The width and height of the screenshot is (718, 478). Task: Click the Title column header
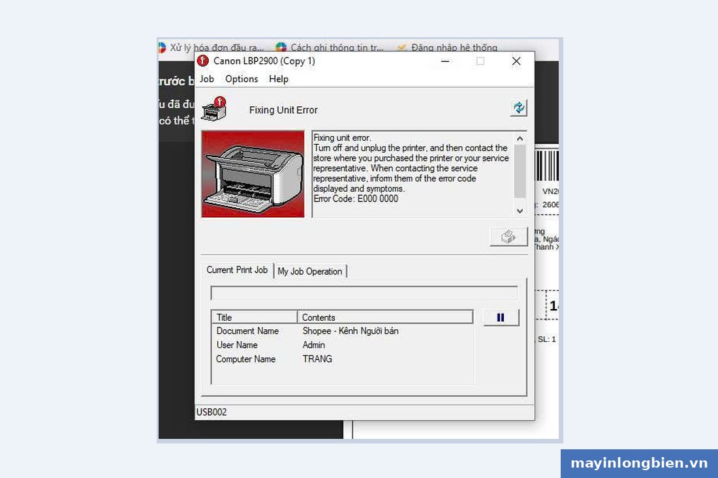(x=254, y=318)
